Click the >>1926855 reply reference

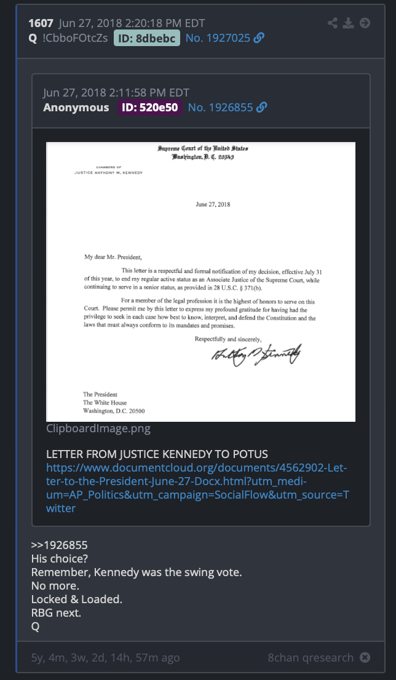(x=60, y=545)
